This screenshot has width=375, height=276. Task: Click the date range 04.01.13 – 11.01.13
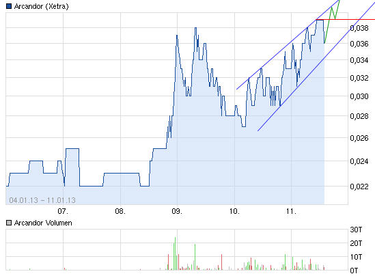point(42,200)
